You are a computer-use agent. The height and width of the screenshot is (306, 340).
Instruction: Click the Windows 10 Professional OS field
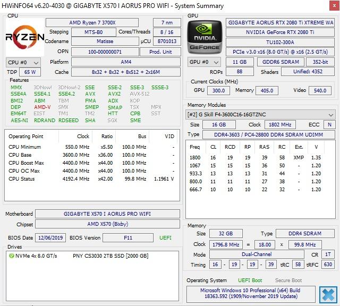coord(251,293)
